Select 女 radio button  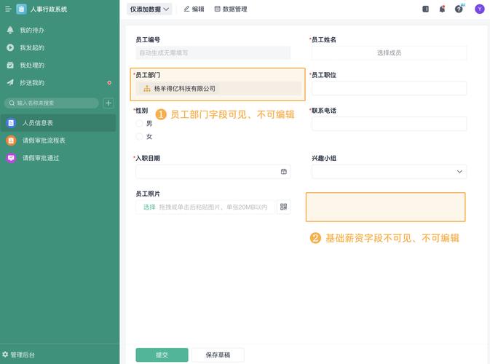click(x=139, y=137)
